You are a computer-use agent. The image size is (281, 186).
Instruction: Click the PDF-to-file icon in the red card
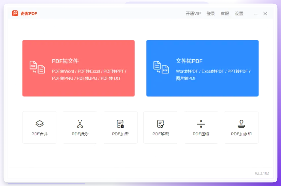coord(37,67)
